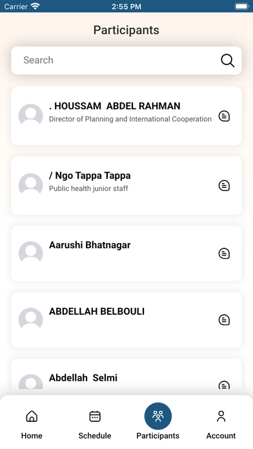Switch to the Schedule tab

(95, 424)
